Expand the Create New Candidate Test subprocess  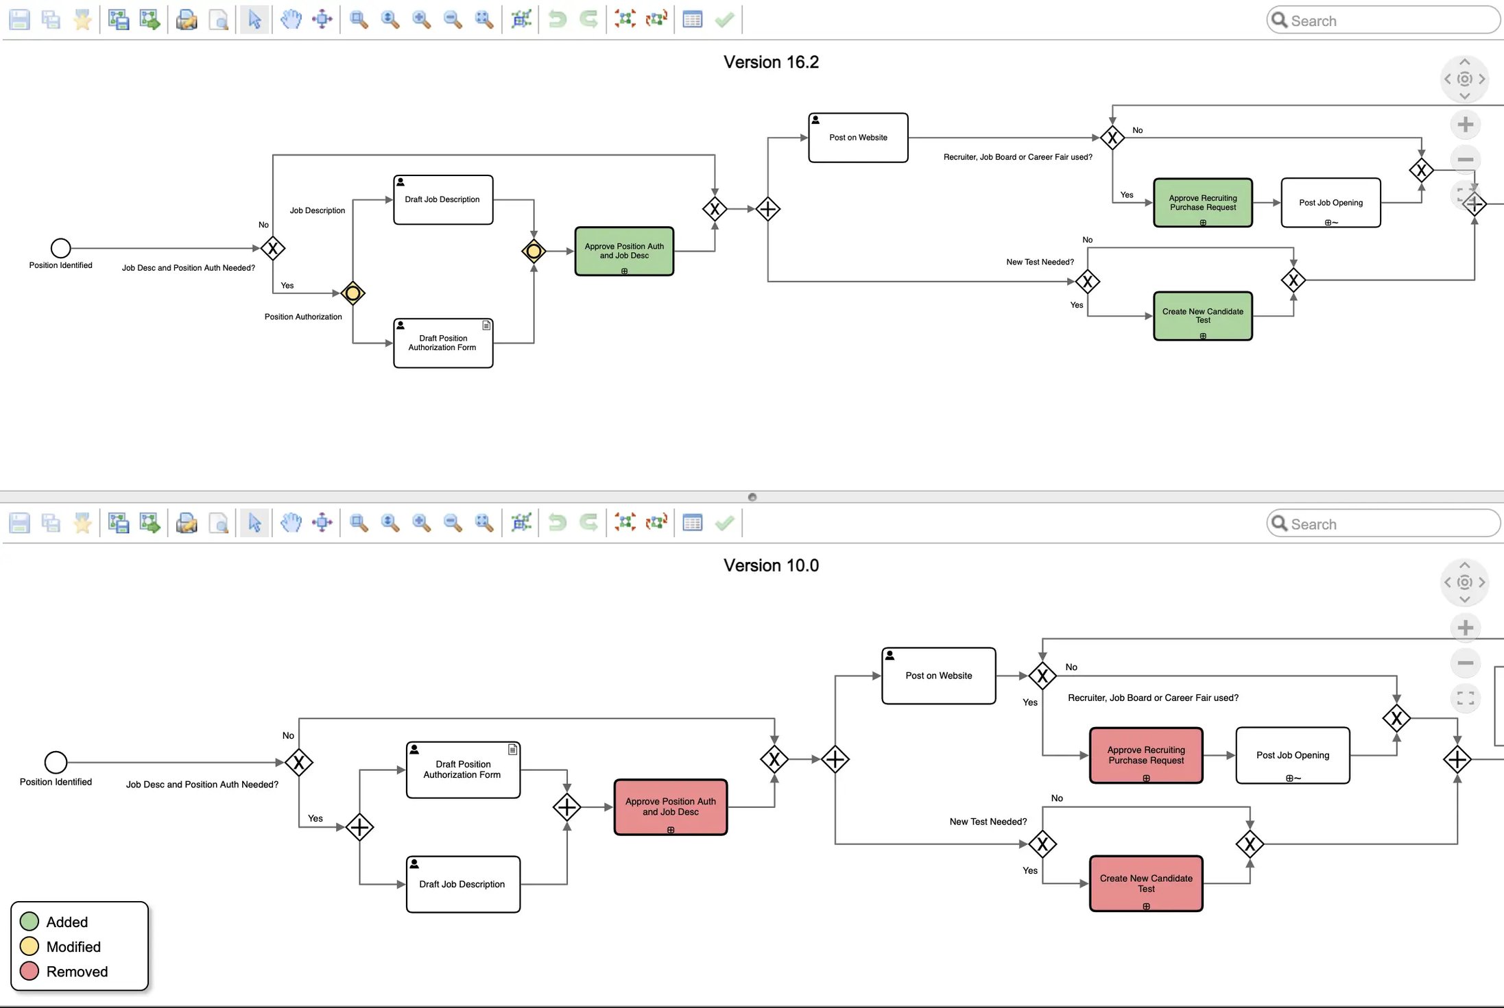pos(1202,336)
